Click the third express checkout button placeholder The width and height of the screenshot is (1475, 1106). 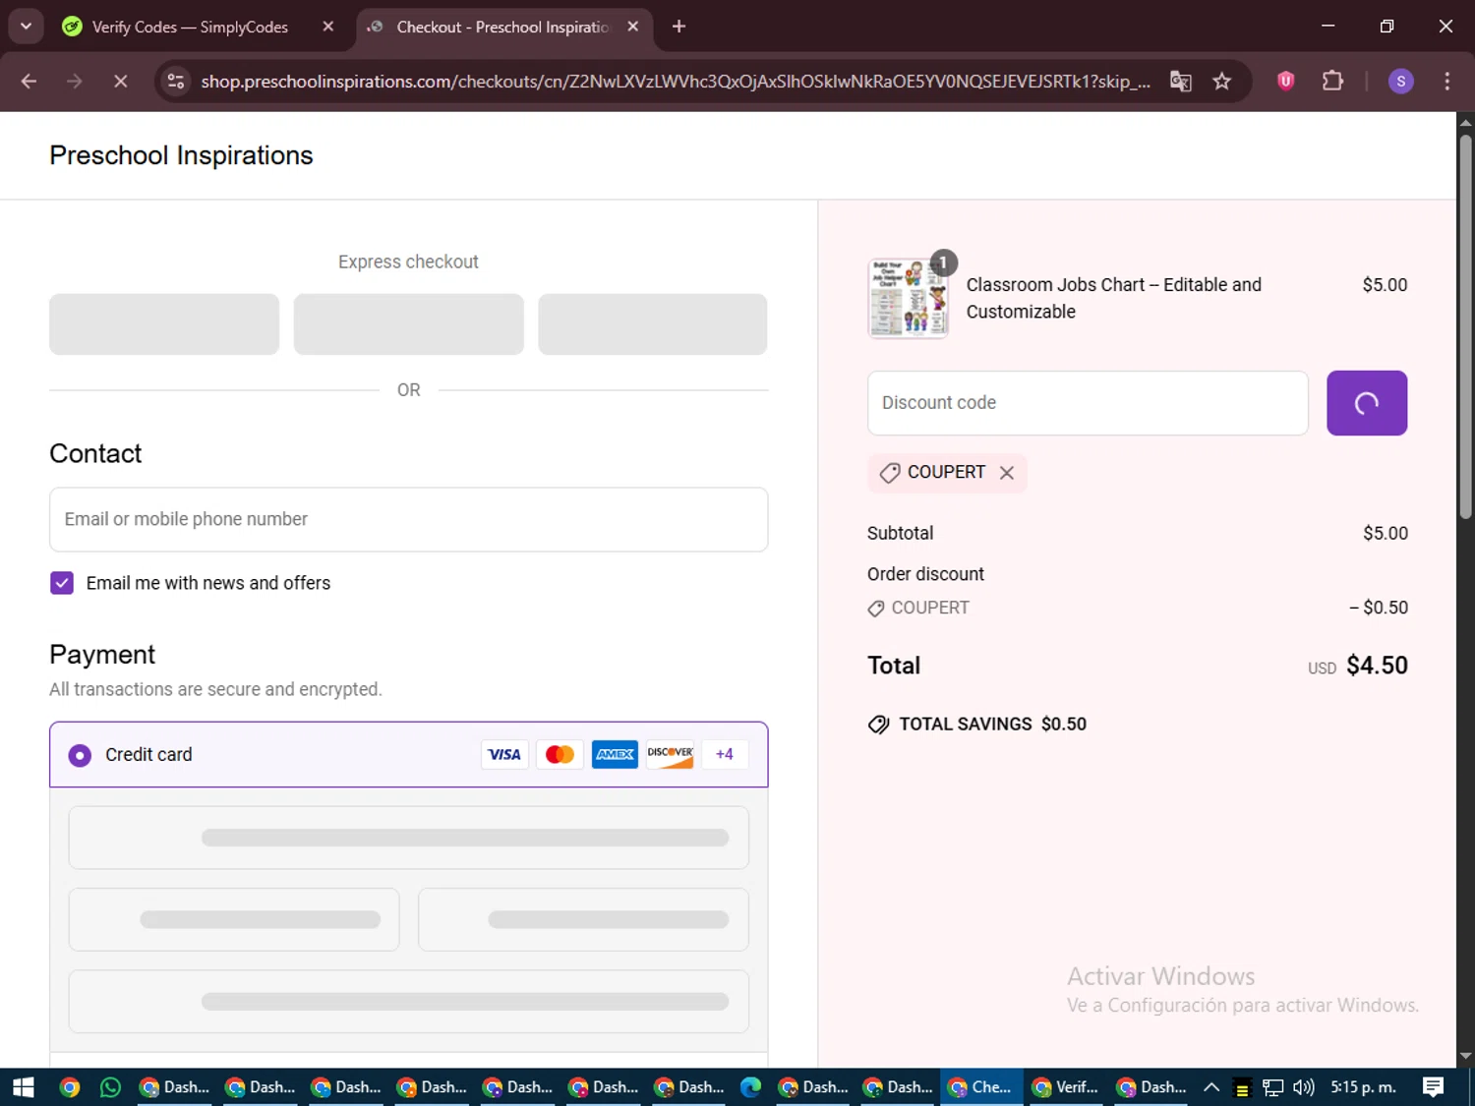click(652, 324)
